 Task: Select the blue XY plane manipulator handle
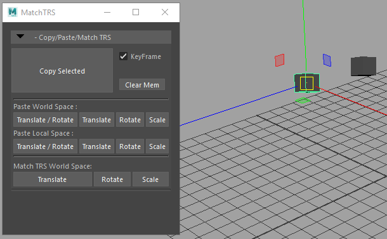click(327, 60)
